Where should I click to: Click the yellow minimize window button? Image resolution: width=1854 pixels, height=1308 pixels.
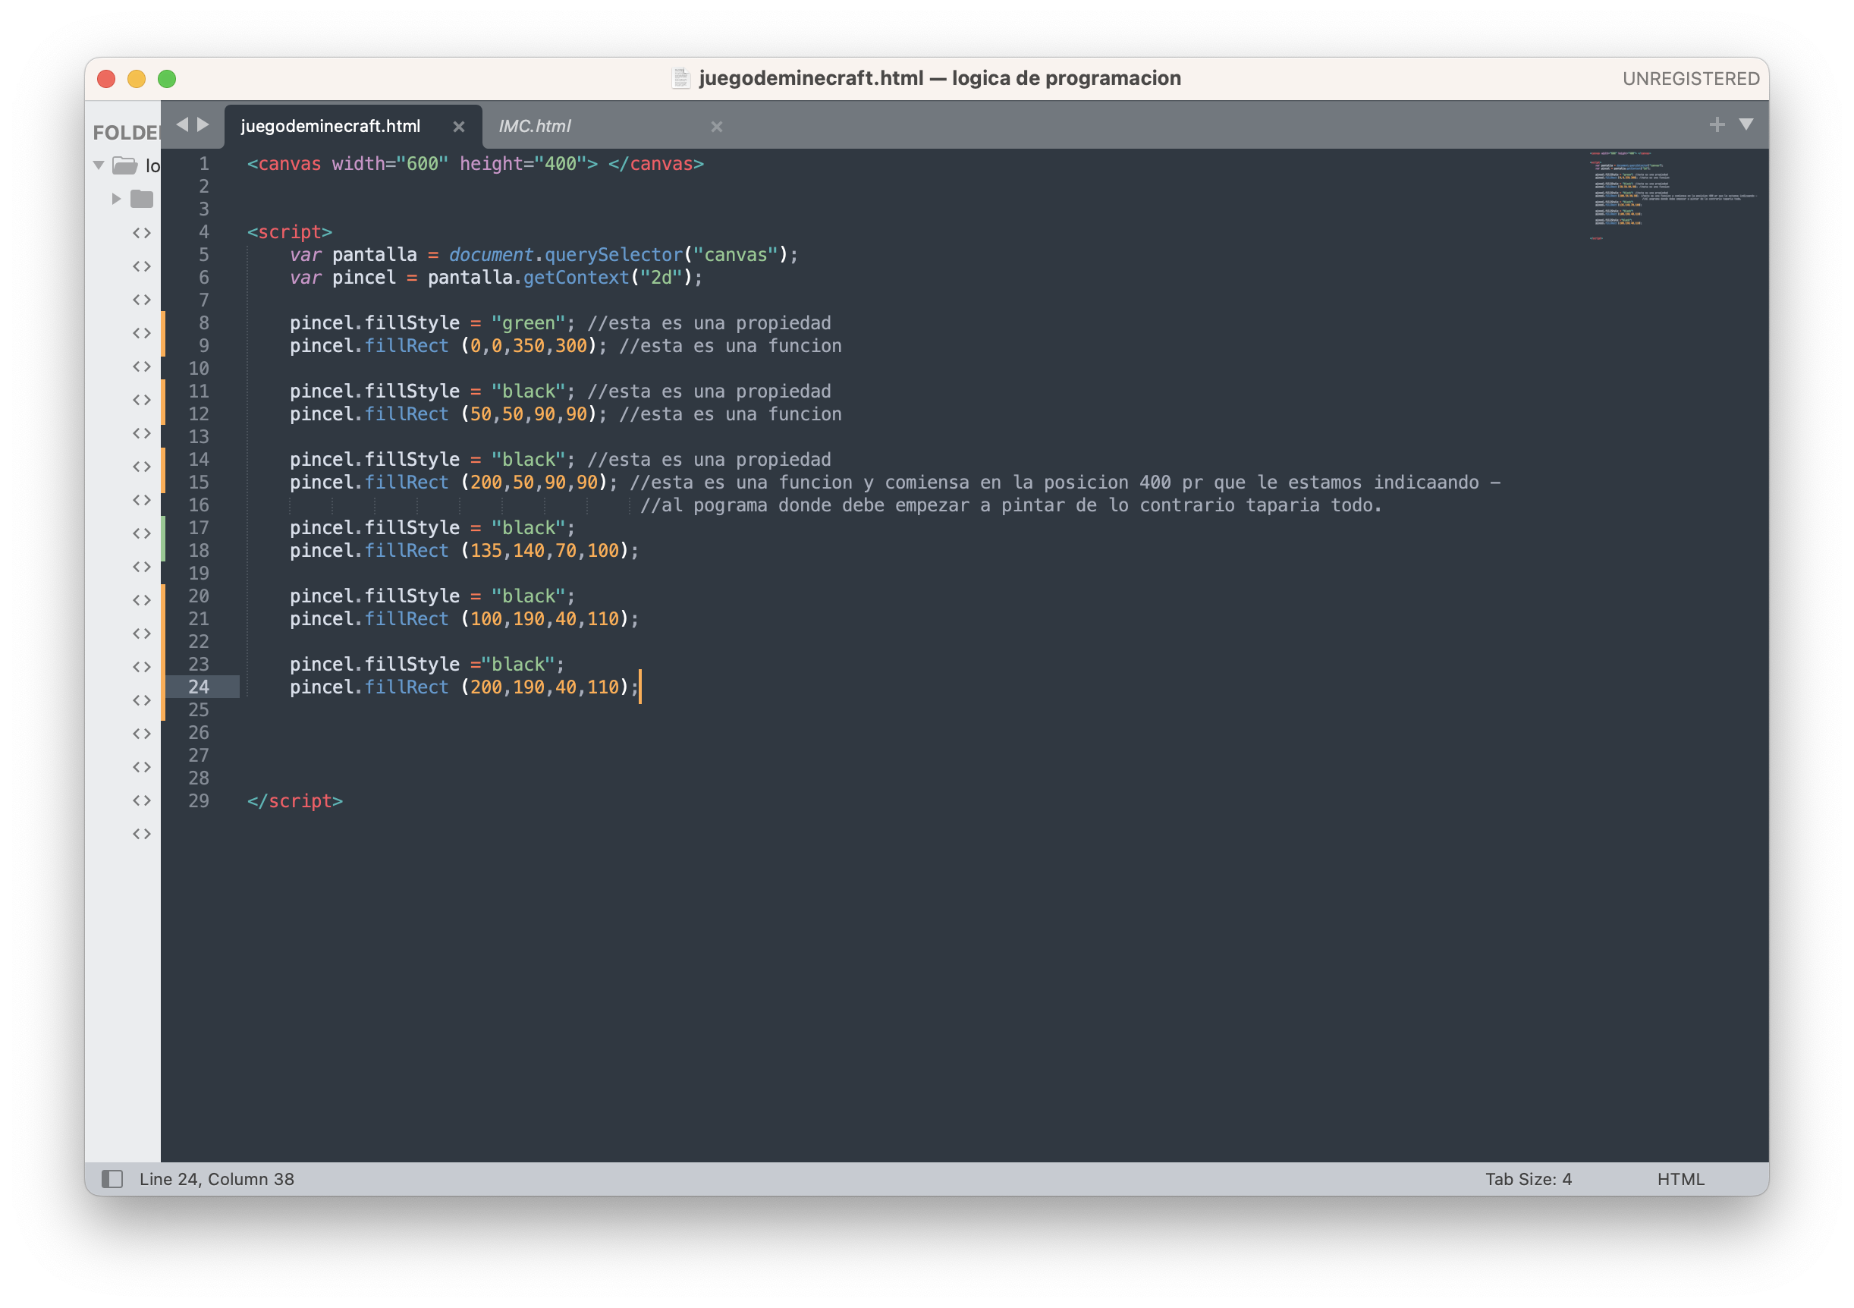click(137, 78)
